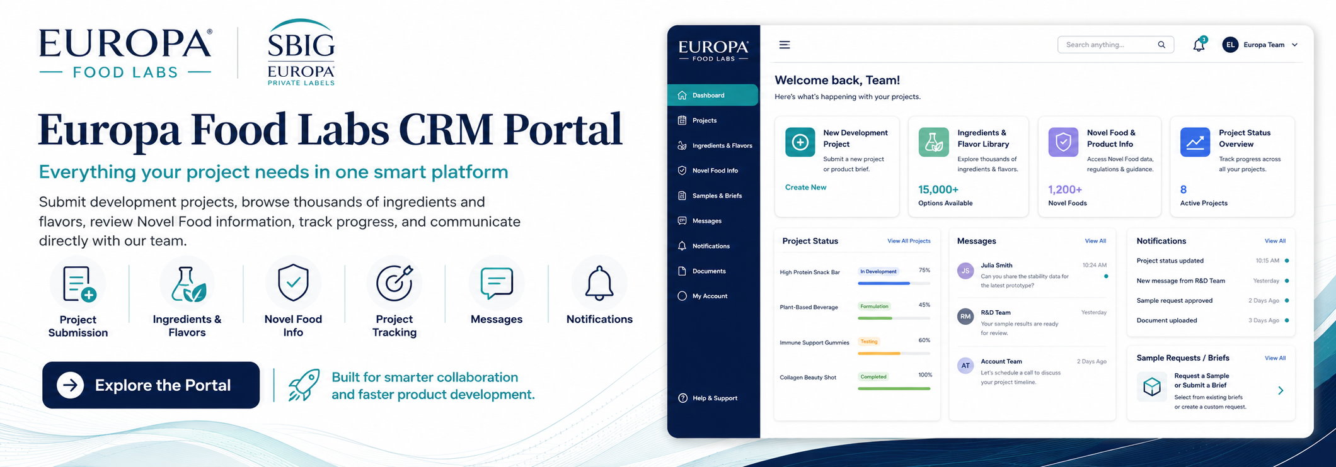Click the Notifications bell icon in the banner
Viewport: 1336px width, 467px height.
click(x=599, y=283)
